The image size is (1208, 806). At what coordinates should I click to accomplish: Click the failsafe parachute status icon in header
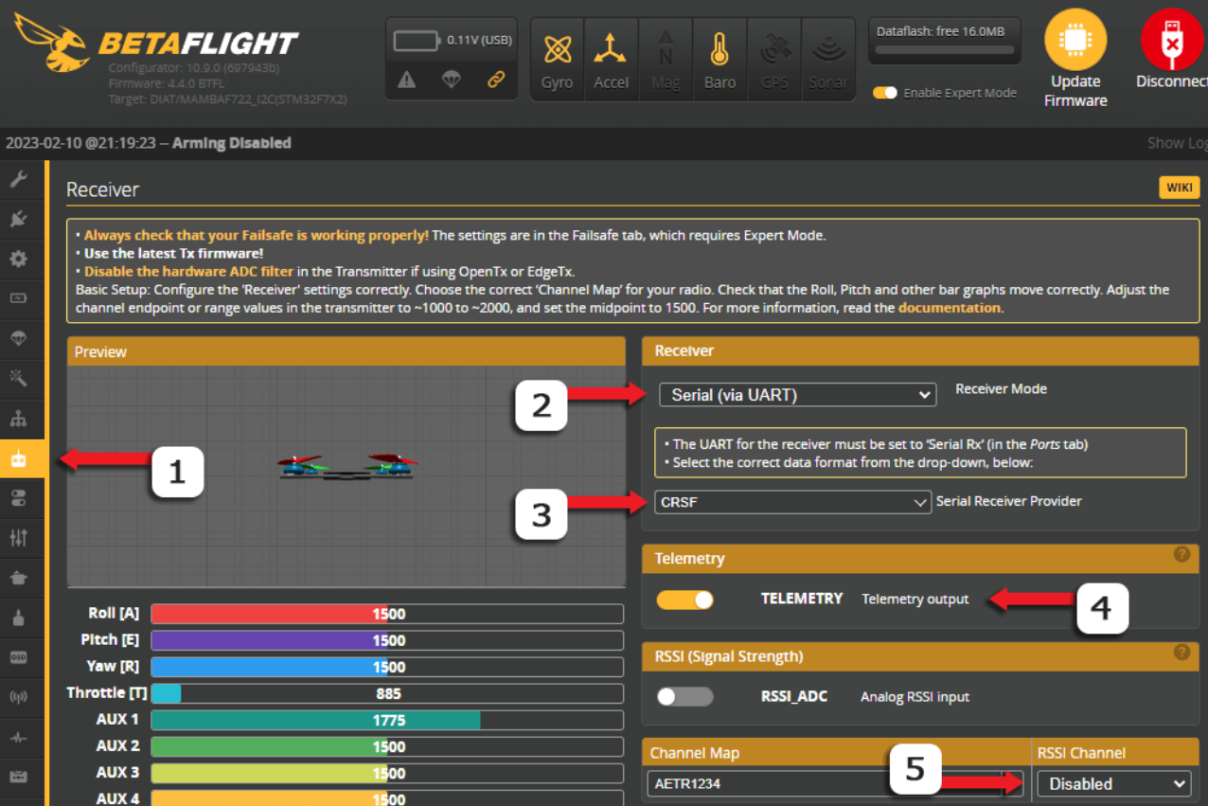[452, 81]
